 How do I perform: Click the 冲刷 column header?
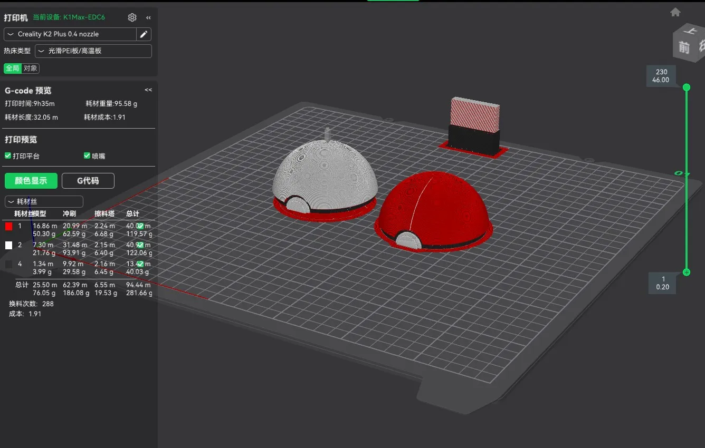pyautogui.click(x=70, y=213)
